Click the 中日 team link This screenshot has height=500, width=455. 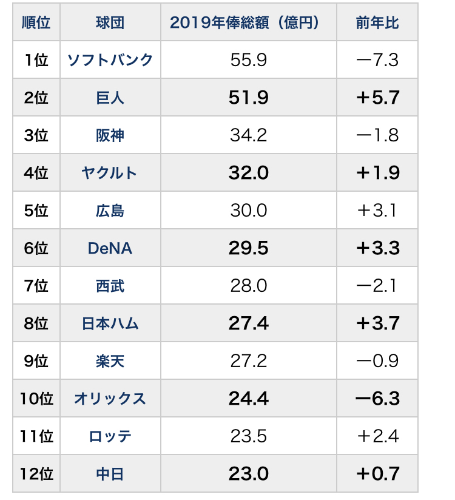click(110, 474)
